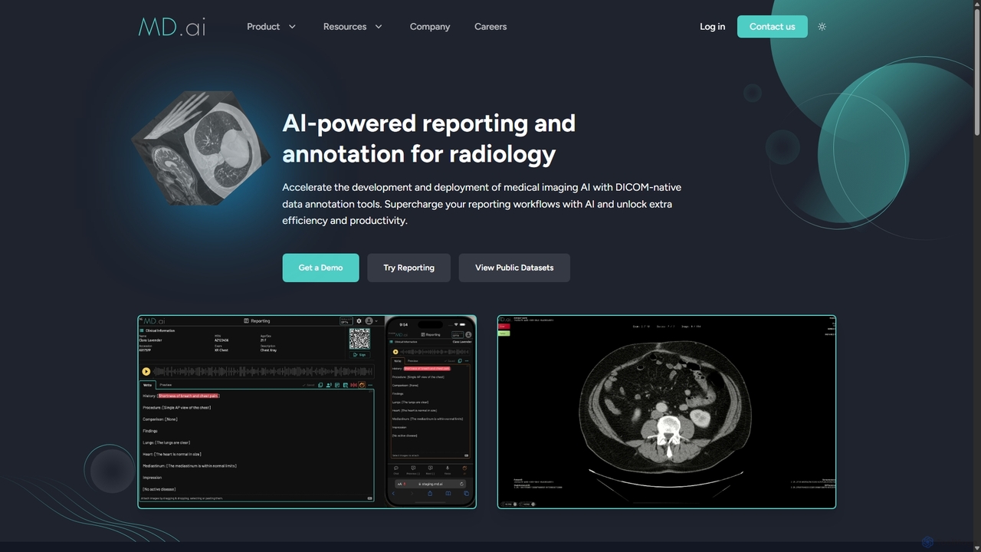
Task: Toggle the light/dark theme sun icon
Action: coord(822,27)
